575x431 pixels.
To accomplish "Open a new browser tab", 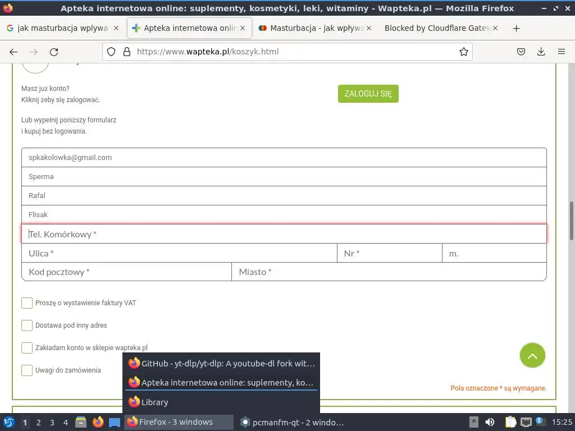I will 517,28.
